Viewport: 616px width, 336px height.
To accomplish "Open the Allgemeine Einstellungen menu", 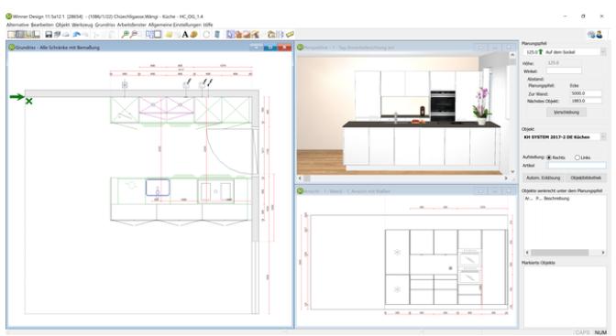I will click(174, 25).
